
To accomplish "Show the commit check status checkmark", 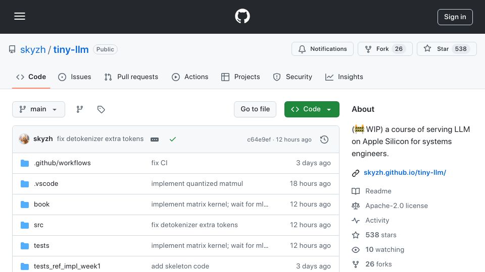I will click(173, 140).
